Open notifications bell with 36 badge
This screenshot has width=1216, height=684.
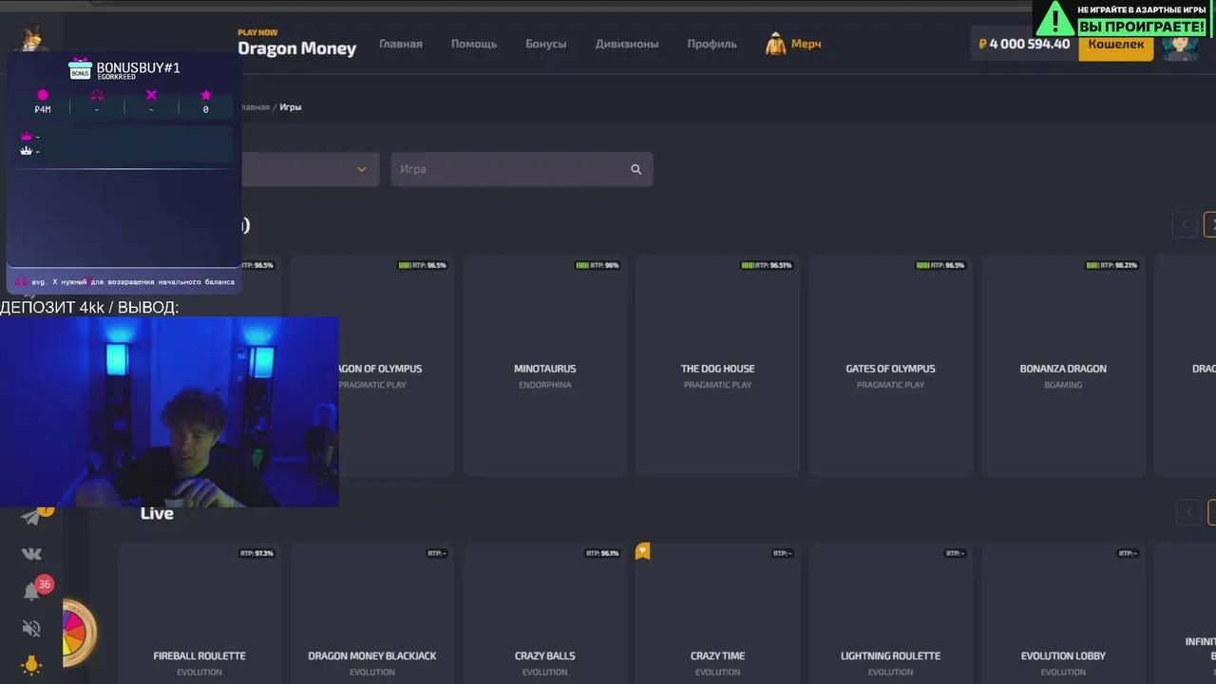pos(32,591)
